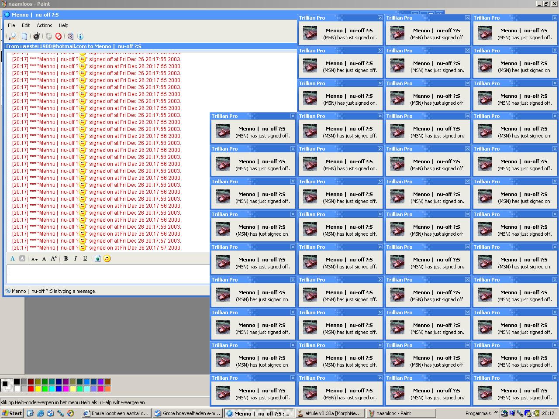Click the Start button
The height and width of the screenshot is (419, 559).
[12, 413]
